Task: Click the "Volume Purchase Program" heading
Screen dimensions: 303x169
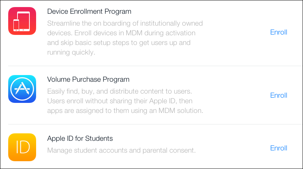Action: [x=88, y=79]
